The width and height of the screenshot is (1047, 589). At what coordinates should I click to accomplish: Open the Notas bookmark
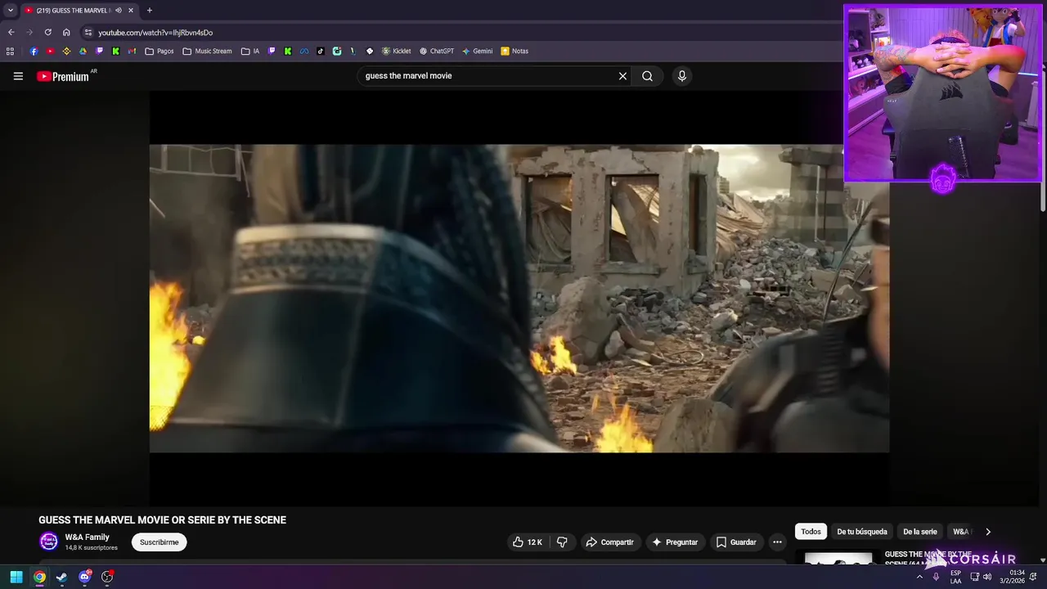point(515,51)
